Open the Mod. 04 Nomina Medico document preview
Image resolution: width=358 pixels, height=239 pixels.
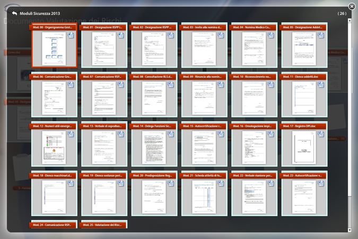coord(254,49)
